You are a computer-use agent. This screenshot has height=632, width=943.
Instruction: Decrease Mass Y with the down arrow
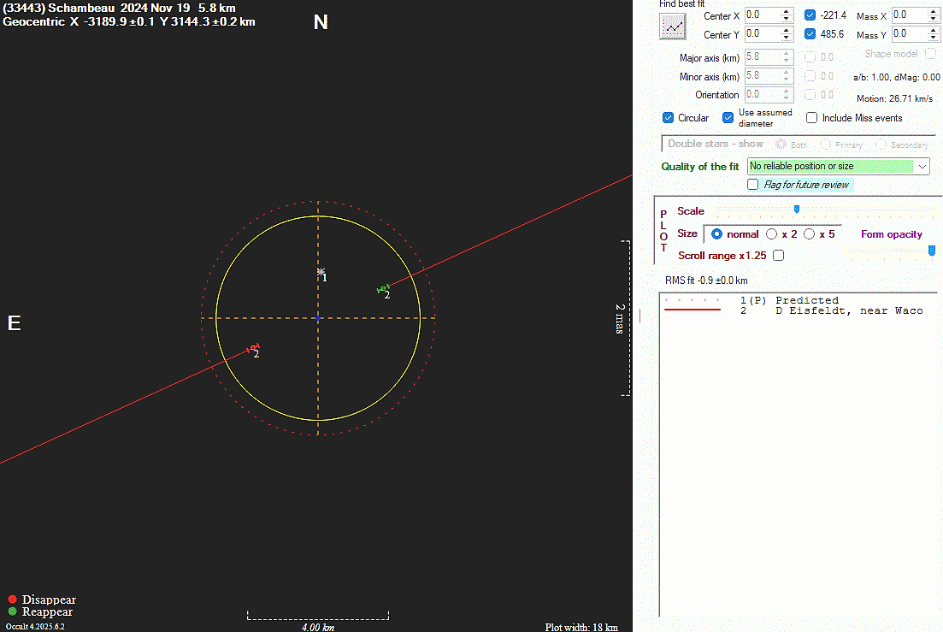coord(934,38)
